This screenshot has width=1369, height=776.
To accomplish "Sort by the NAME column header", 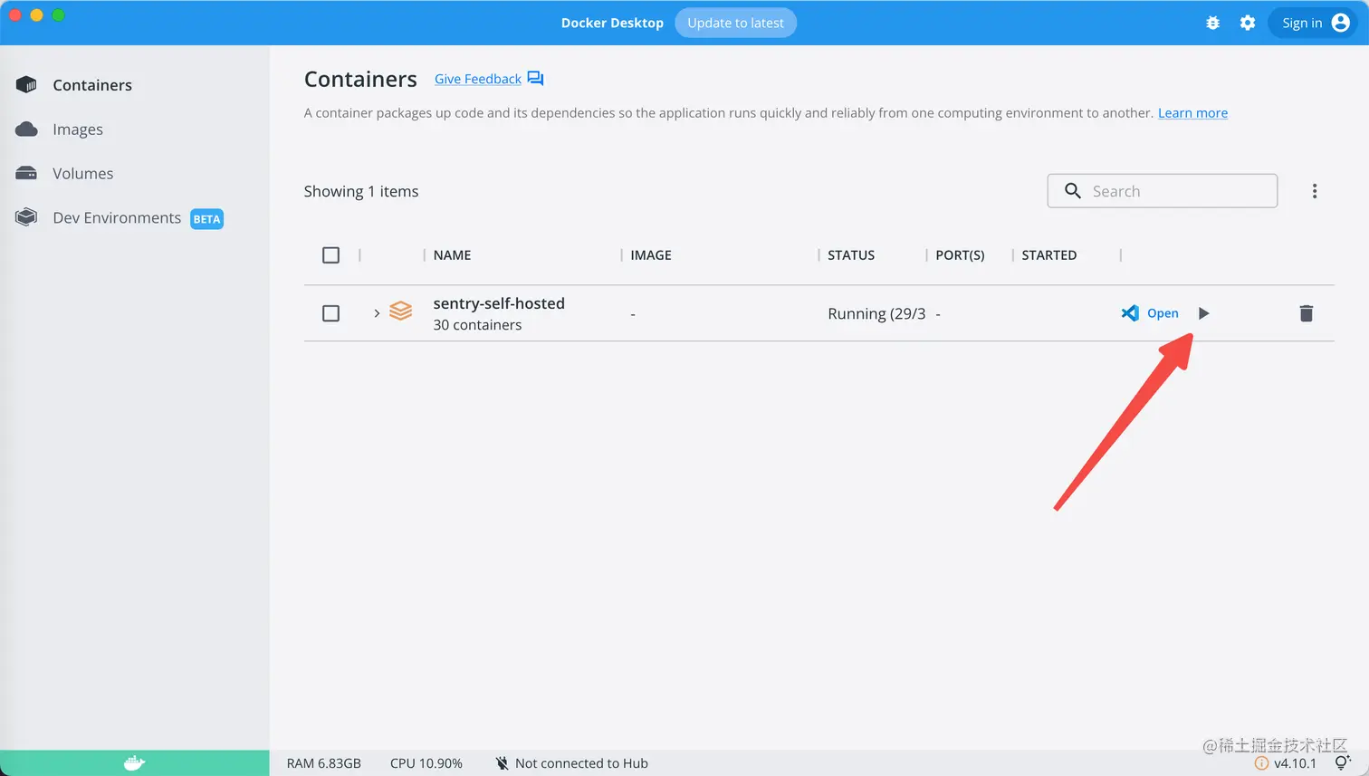I will coord(452,255).
